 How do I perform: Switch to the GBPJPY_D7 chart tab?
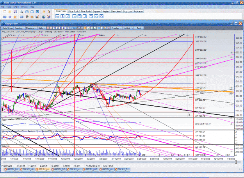click(59, 169)
